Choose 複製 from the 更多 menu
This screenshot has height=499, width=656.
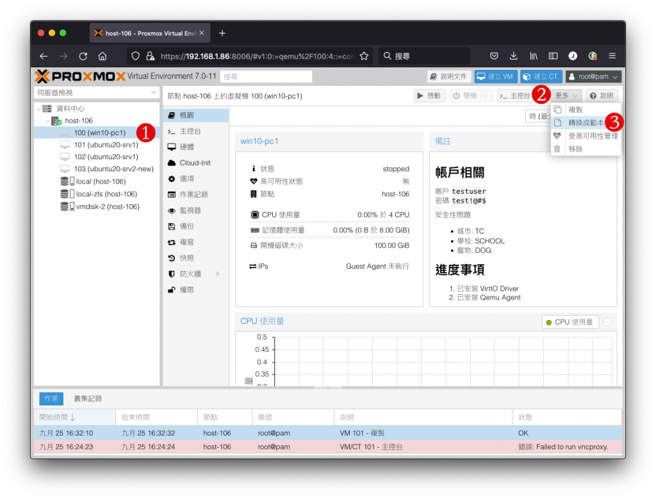point(586,110)
